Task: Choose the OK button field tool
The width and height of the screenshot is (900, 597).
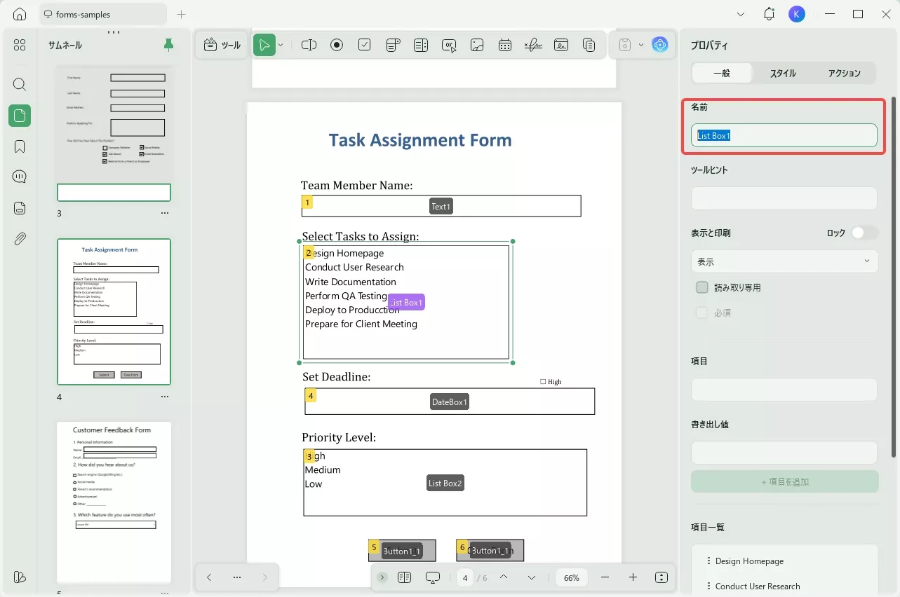Action: point(449,45)
